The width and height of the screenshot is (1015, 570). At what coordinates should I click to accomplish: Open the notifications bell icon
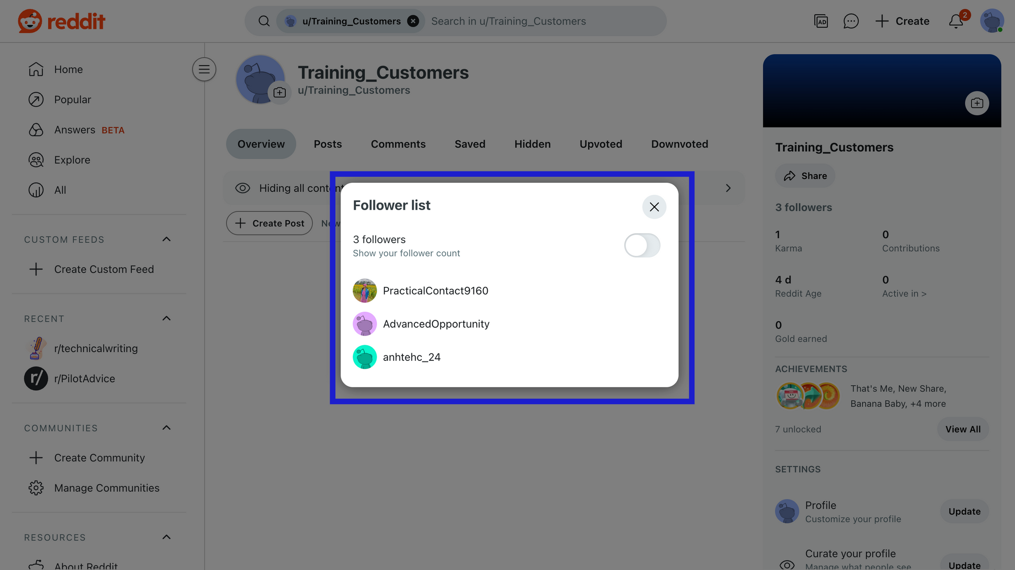[956, 21]
